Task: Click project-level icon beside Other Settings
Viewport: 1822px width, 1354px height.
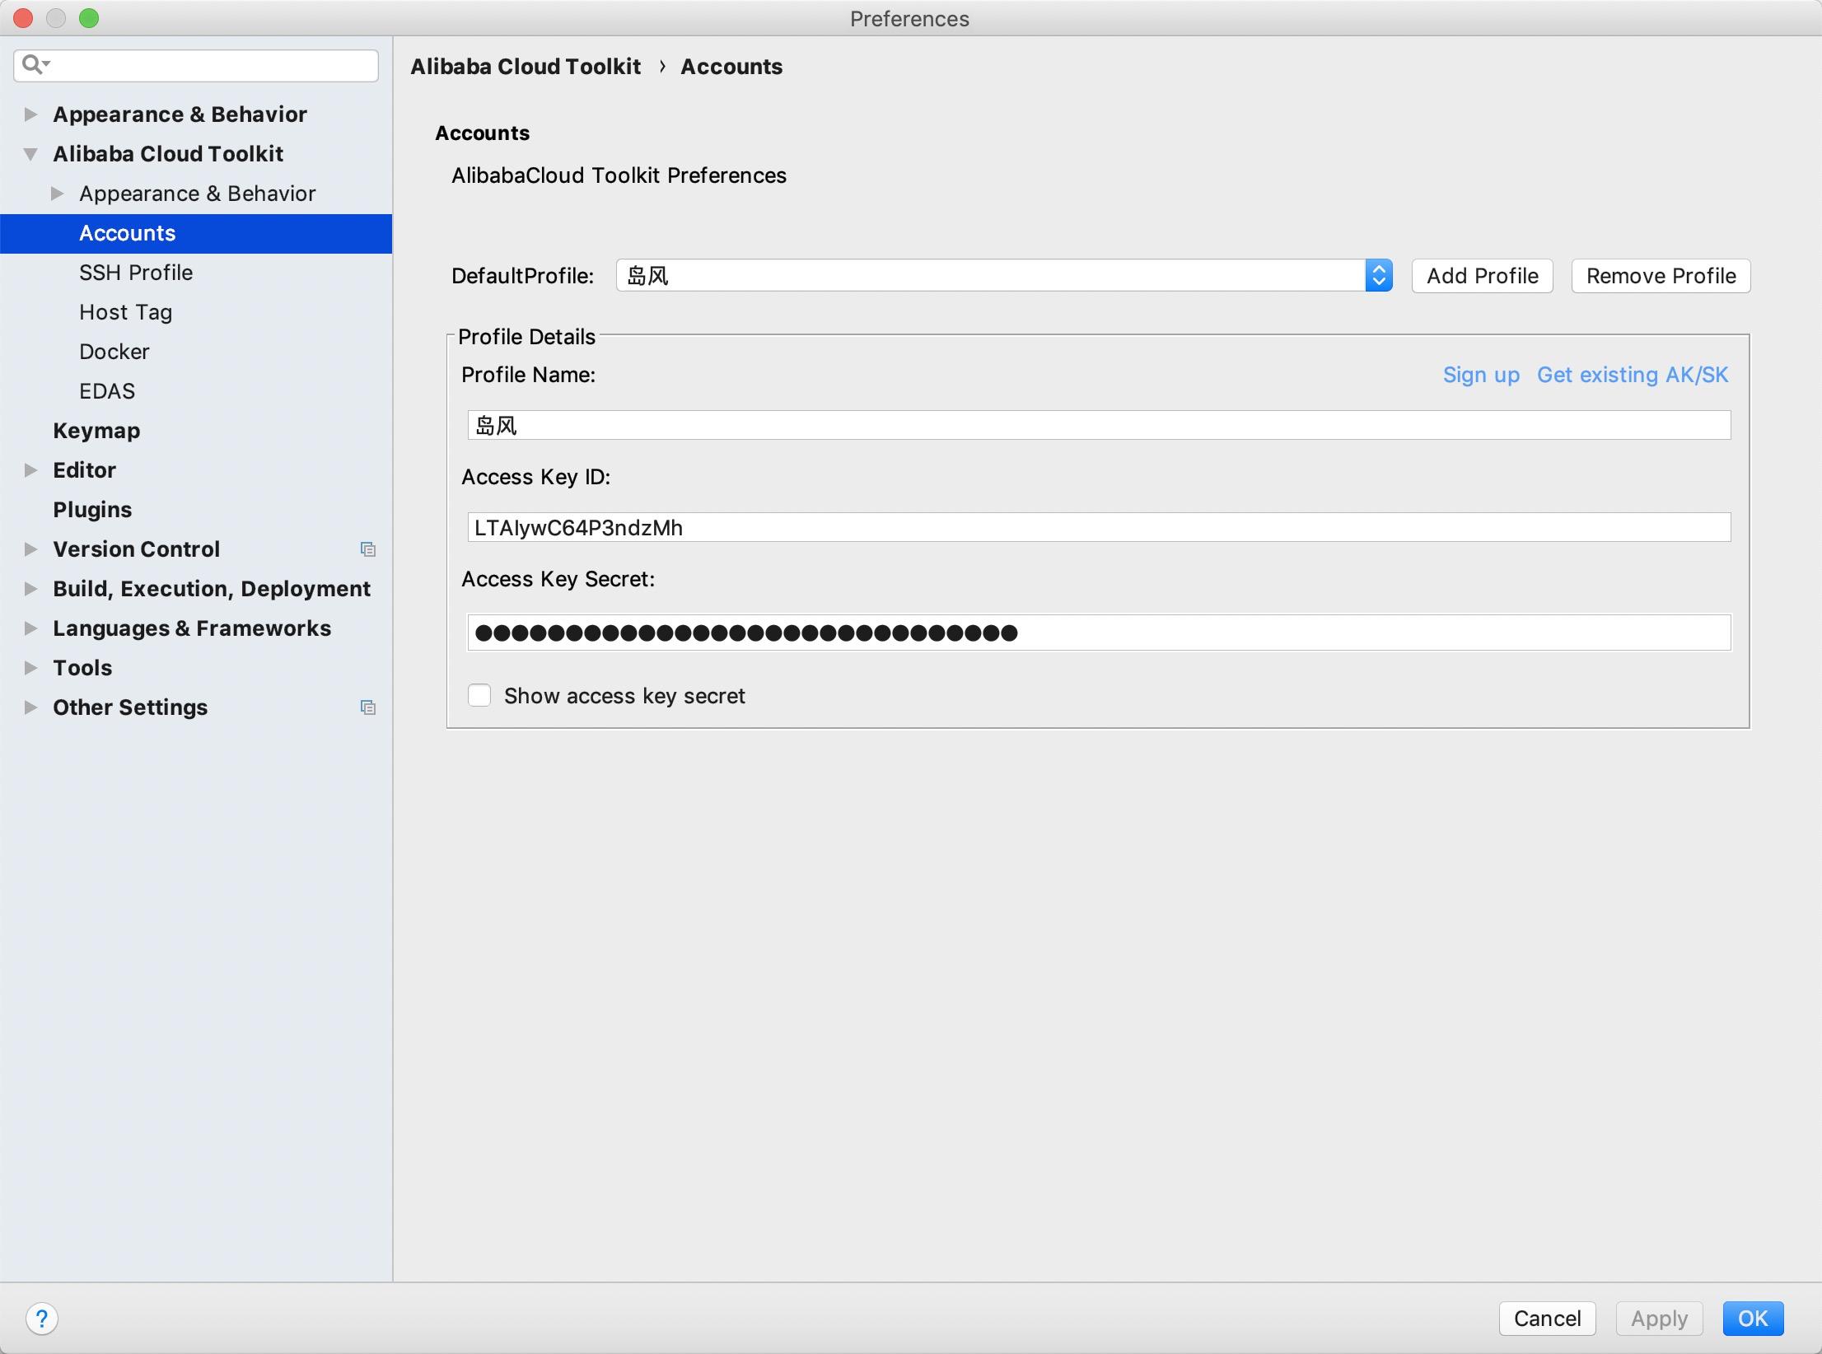Action: click(x=368, y=707)
